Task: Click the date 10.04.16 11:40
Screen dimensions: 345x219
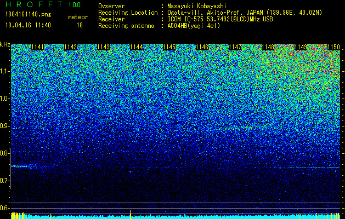Action: pos(28,25)
